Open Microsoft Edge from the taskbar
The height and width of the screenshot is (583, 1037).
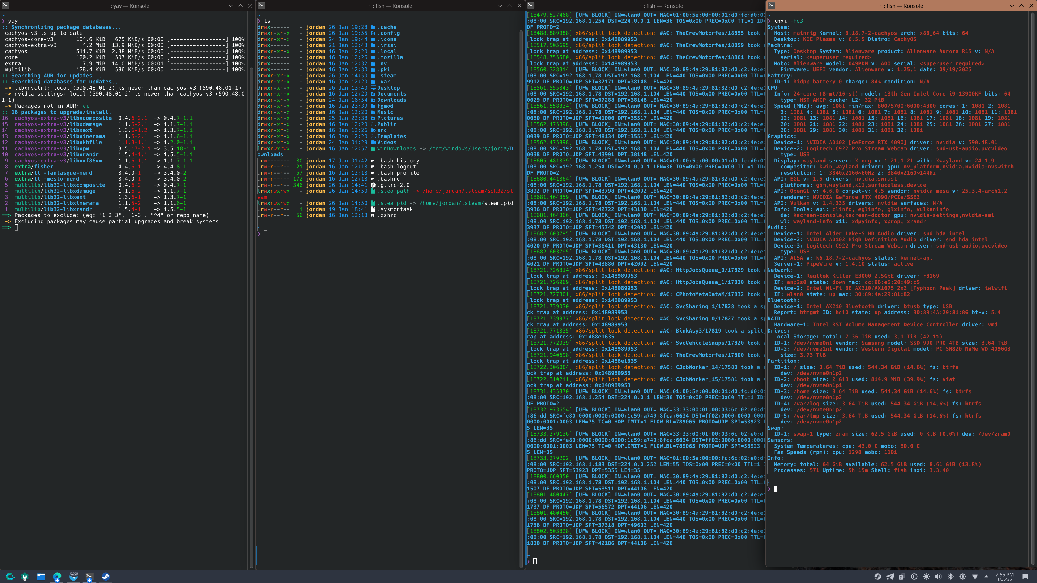coord(57,577)
